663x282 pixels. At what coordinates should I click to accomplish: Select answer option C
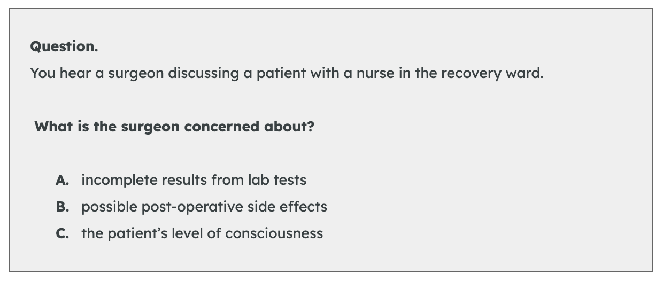[x=62, y=233]
